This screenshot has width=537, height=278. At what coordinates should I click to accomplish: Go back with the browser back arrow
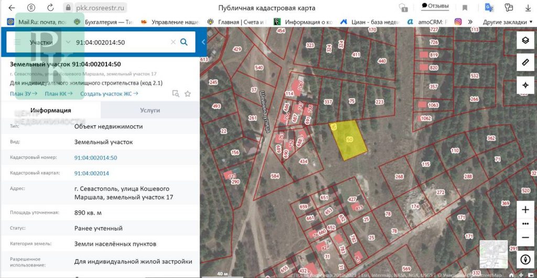[x=12, y=7]
